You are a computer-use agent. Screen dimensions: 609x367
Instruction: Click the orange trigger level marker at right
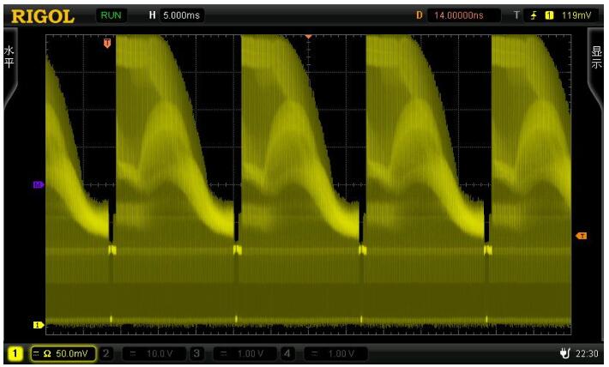point(581,236)
